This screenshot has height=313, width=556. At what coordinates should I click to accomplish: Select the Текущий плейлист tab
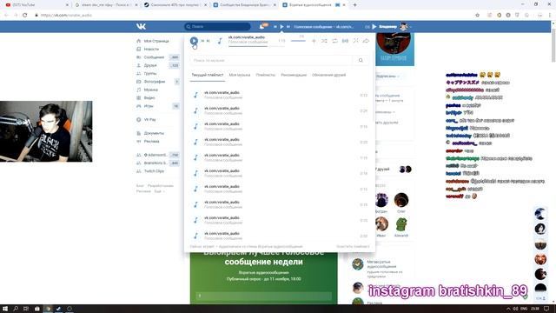point(208,75)
